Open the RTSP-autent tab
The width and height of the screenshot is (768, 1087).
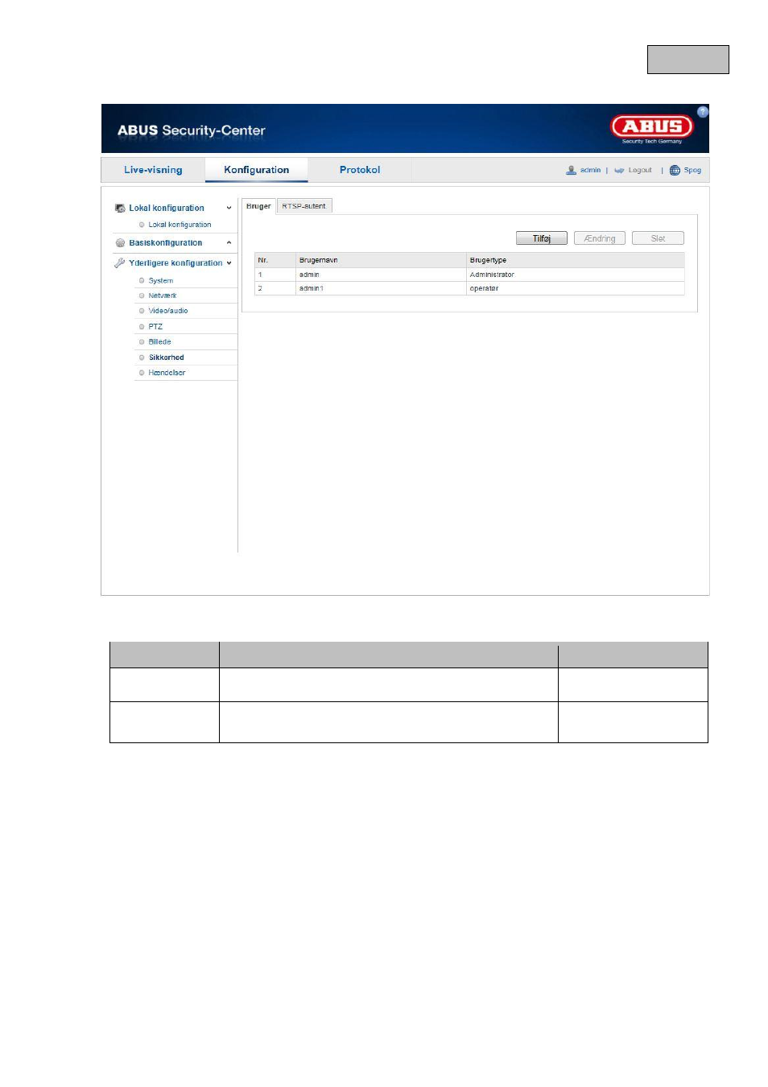[303, 206]
